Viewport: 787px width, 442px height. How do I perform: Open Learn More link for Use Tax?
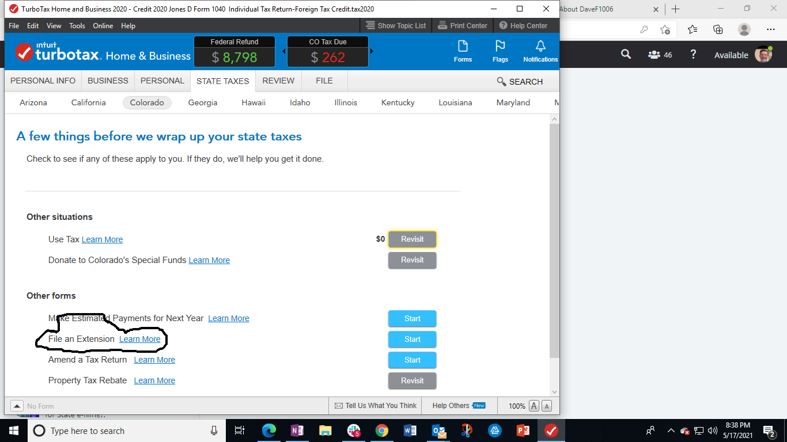[x=102, y=239]
